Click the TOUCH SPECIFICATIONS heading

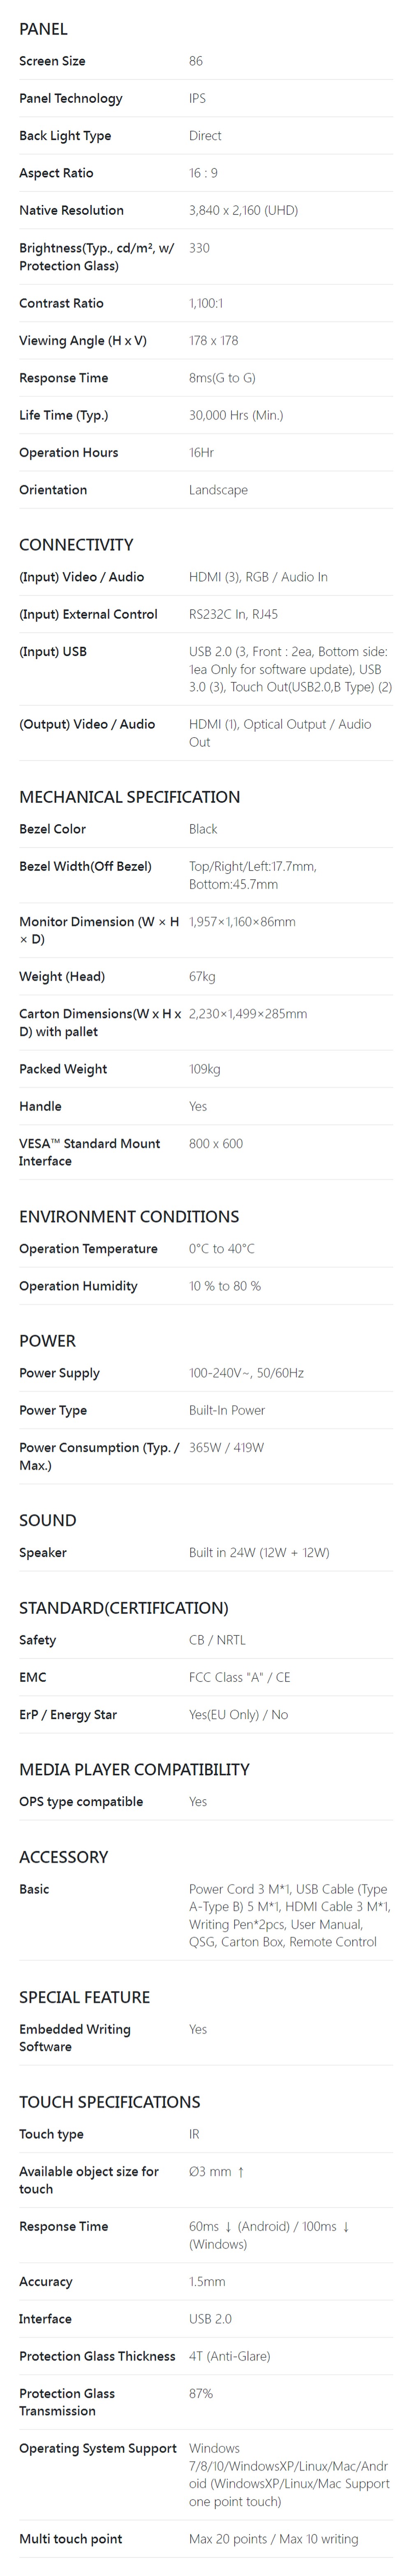(110, 2102)
